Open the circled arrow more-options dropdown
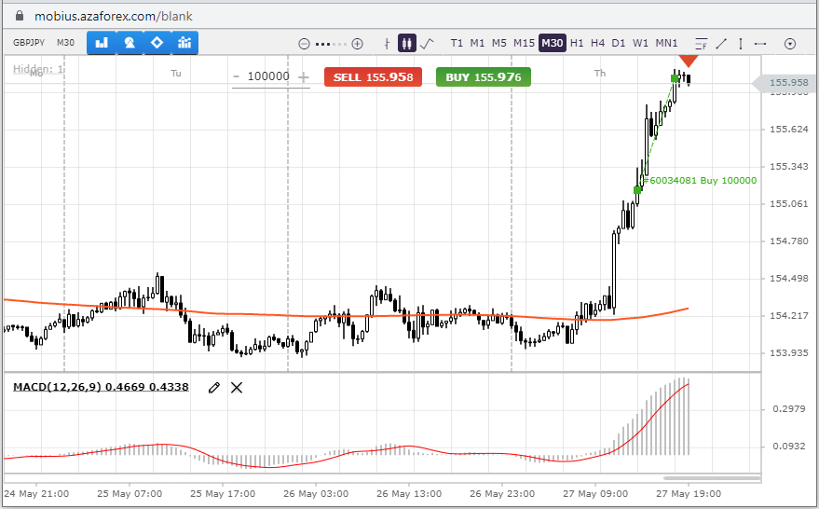Screen dimensions: 819x509 (790, 43)
